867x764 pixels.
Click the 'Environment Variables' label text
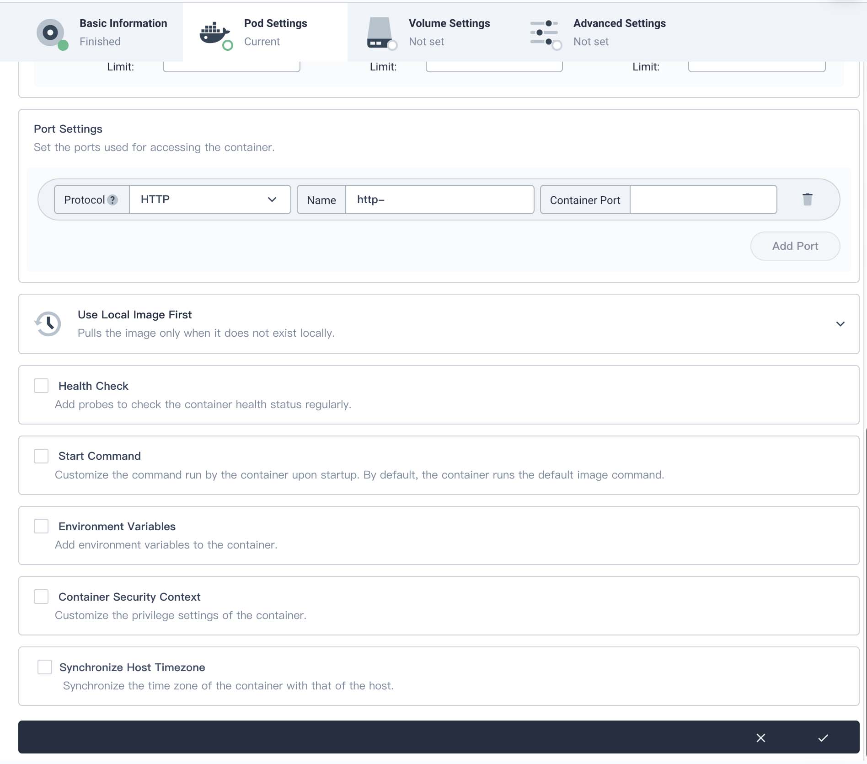(x=117, y=527)
